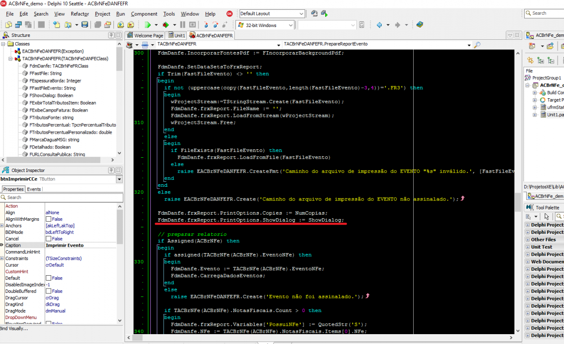Click Align property value alNone
This screenshot has height=344, width=564.
point(52,212)
